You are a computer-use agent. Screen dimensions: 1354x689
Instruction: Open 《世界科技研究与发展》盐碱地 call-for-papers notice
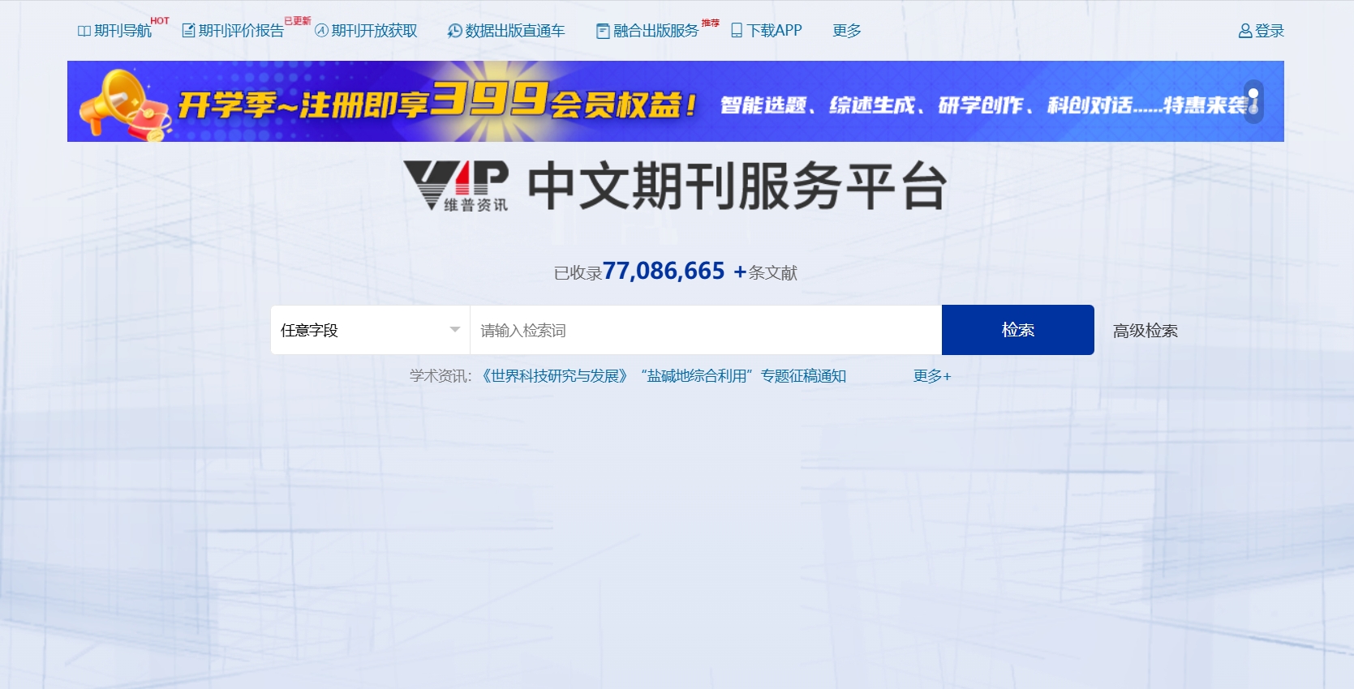coord(661,376)
